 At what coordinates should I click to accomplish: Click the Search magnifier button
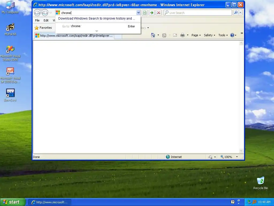click(236, 12)
